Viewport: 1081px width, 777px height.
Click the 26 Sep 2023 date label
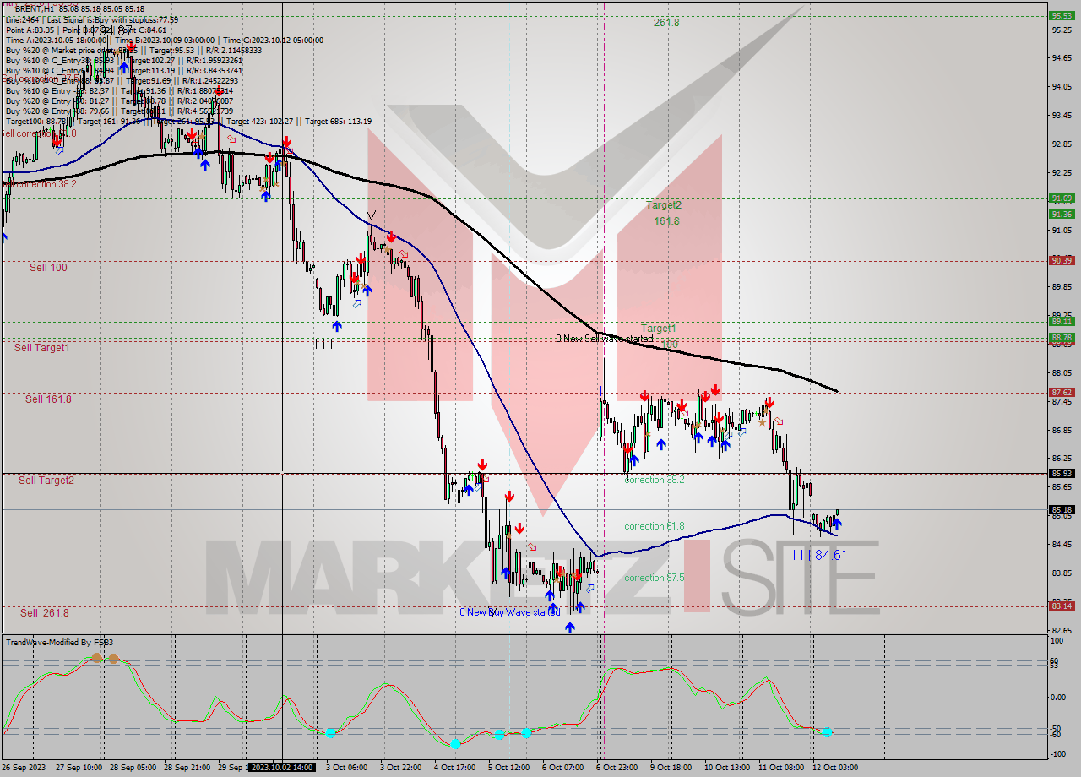tap(24, 768)
